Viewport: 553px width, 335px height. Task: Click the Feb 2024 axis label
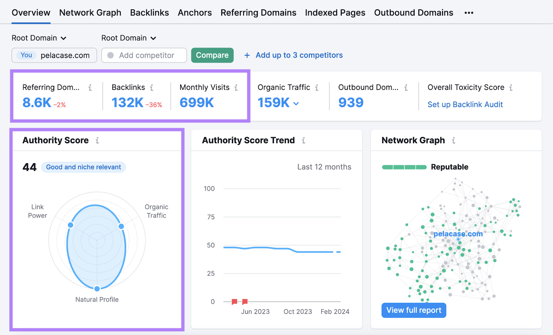pyautogui.click(x=335, y=311)
